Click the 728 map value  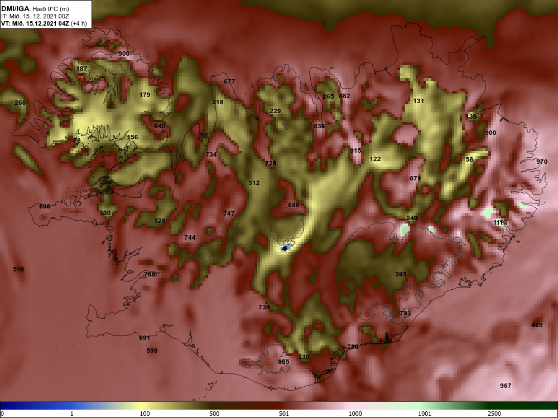coord(271,163)
